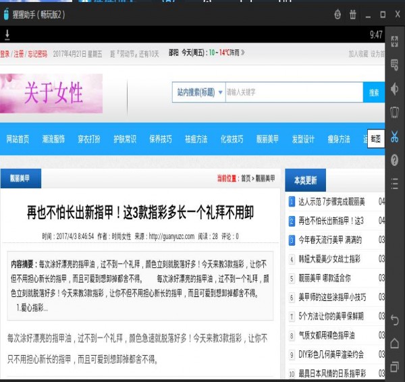Open the 潮流服饰 nav item
This screenshot has width=405, height=382.
(53, 139)
